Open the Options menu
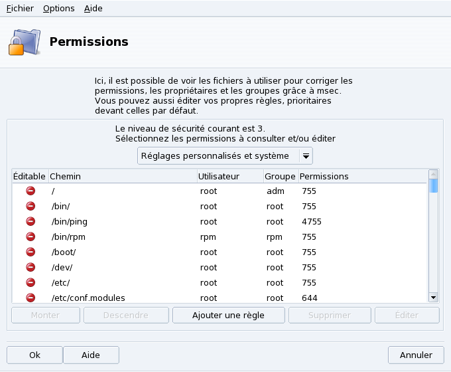 point(58,9)
